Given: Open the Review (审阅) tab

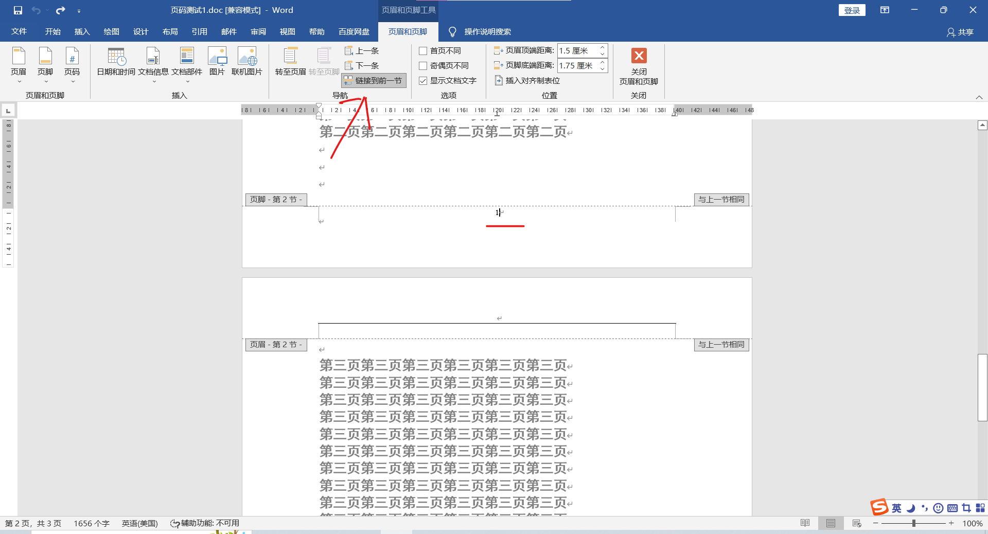Looking at the screenshot, I should tap(258, 32).
